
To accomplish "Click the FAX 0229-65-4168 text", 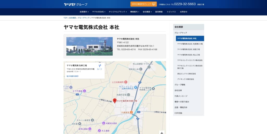I will click(x=148, y=50).
